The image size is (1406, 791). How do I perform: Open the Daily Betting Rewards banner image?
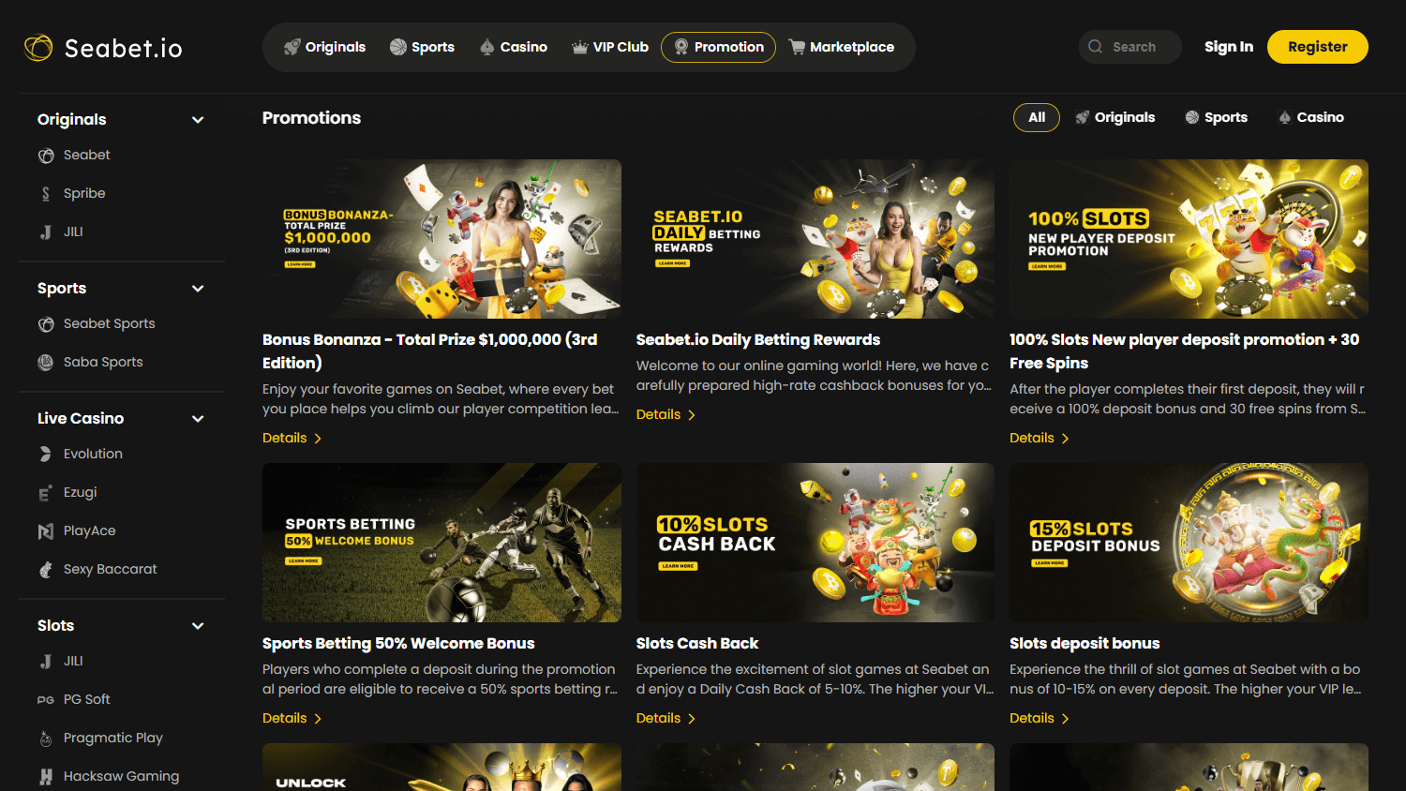coord(815,239)
